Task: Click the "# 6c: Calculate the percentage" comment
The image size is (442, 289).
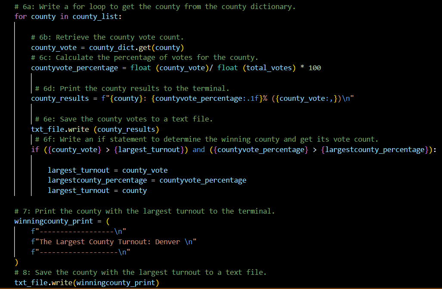Action: (x=145, y=58)
